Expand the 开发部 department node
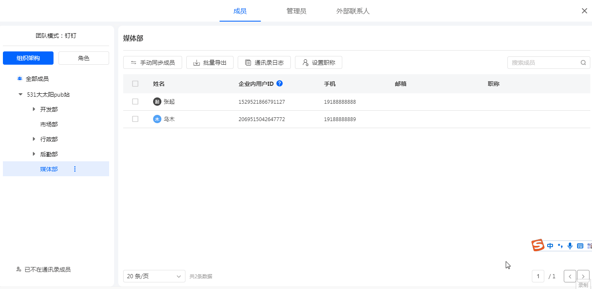 [34, 109]
